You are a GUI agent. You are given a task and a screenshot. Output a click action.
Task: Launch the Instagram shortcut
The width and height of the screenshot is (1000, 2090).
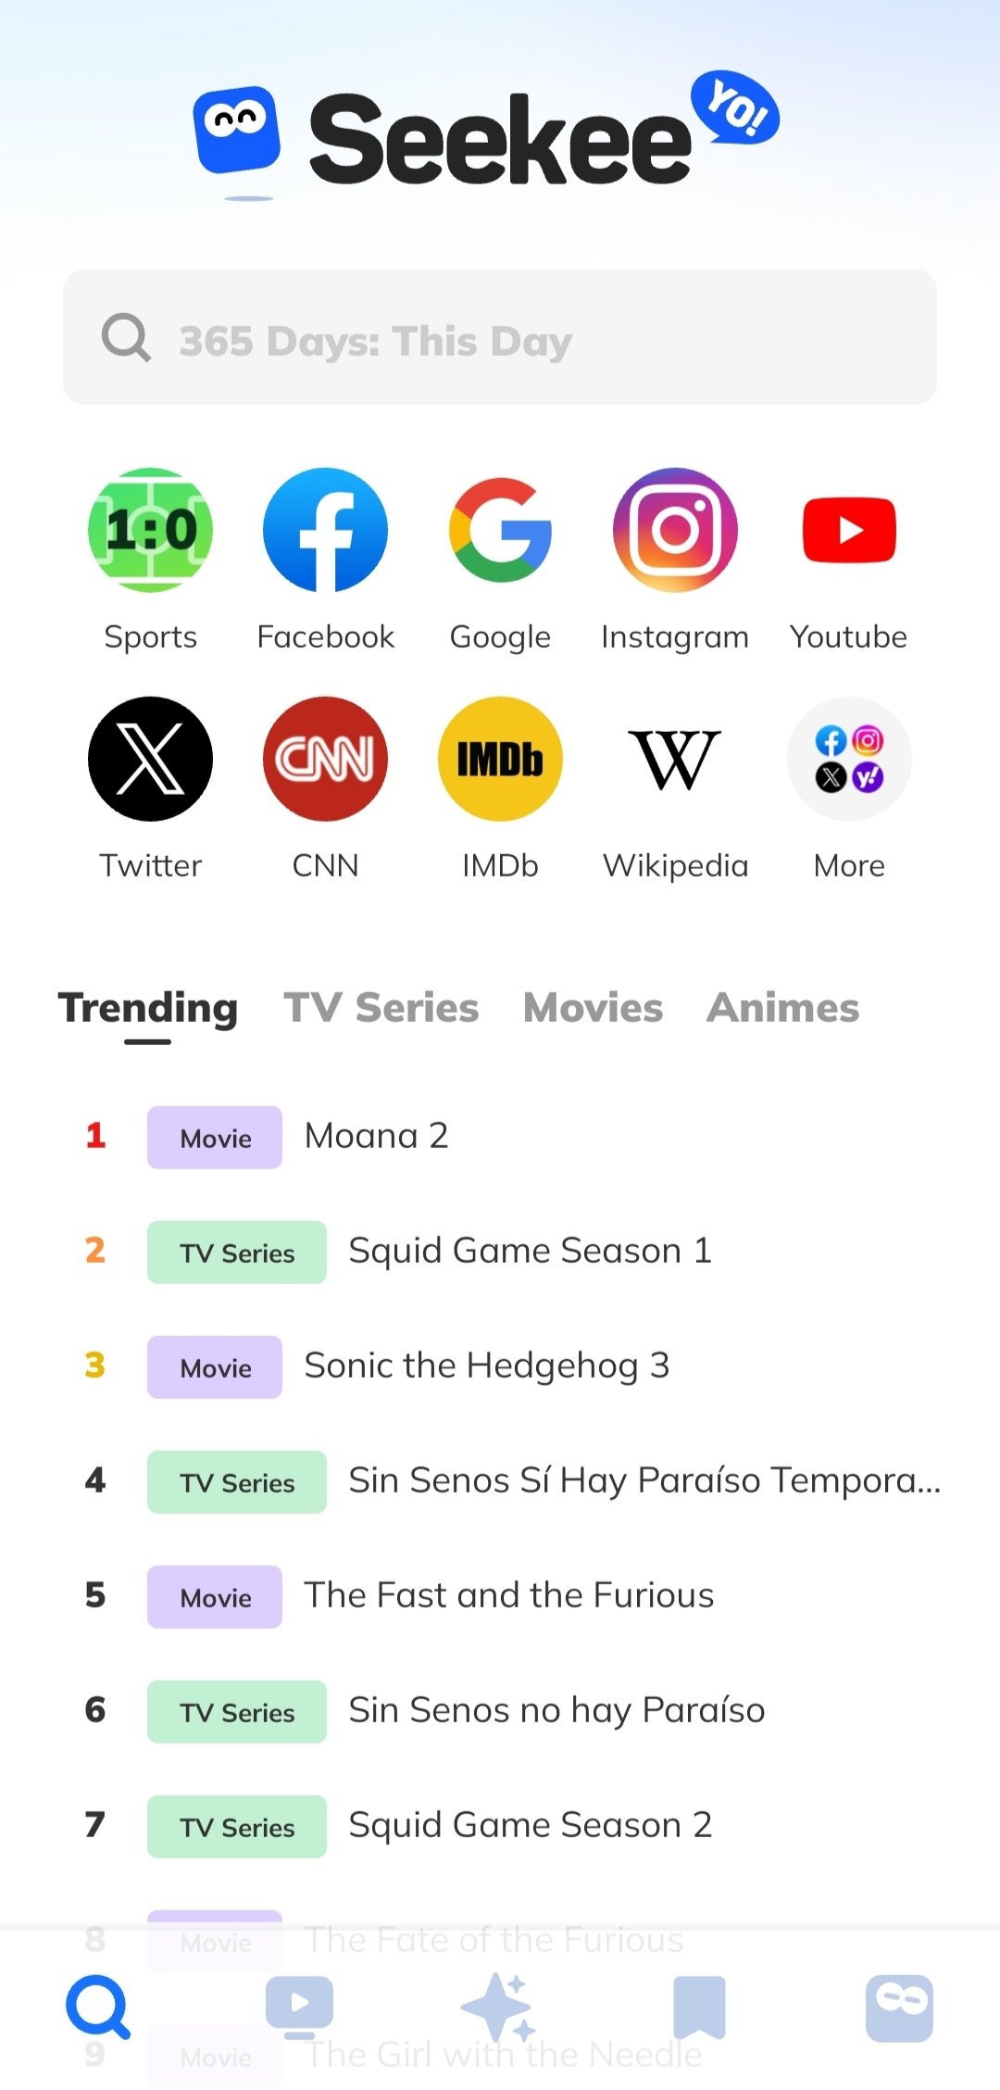[x=675, y=531]
